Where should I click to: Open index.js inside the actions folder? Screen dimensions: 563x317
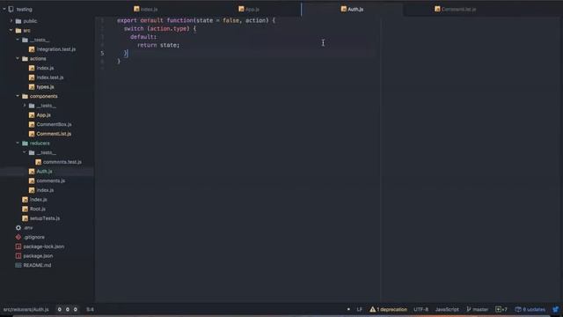[x=45, y=68]
